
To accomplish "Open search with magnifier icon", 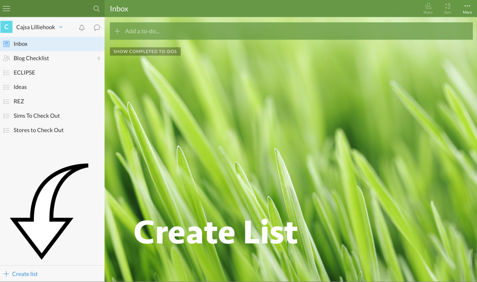I will 96,8.
